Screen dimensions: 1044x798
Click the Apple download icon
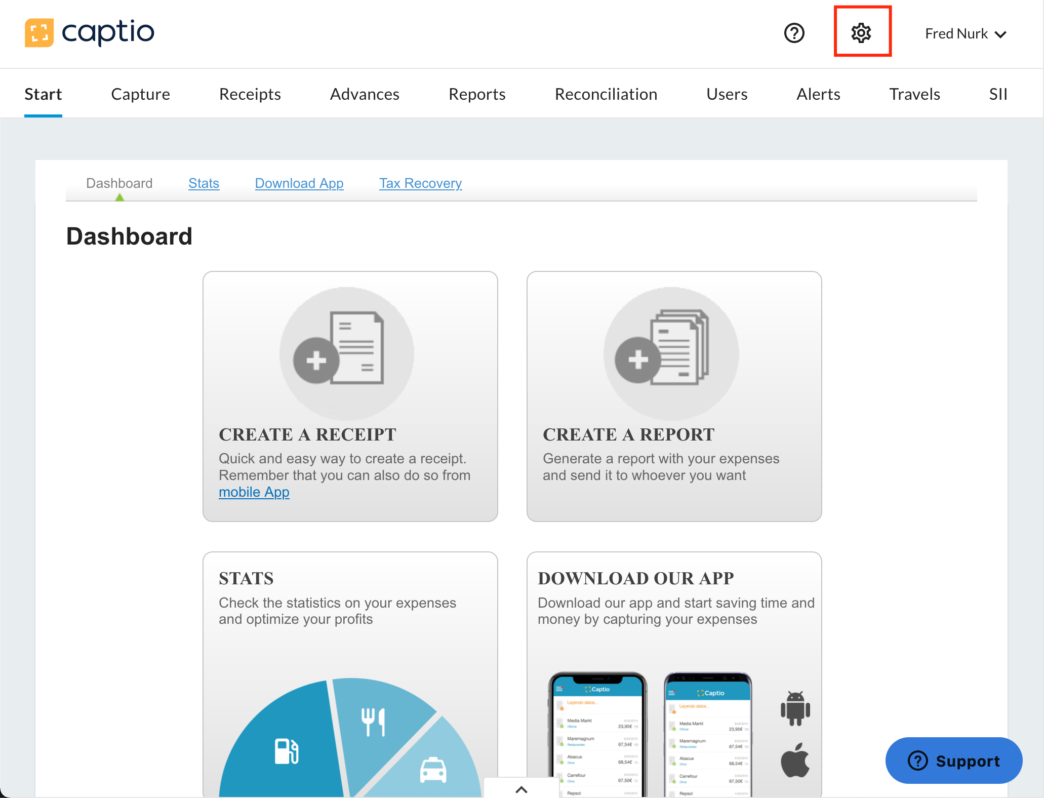point(795,760)
